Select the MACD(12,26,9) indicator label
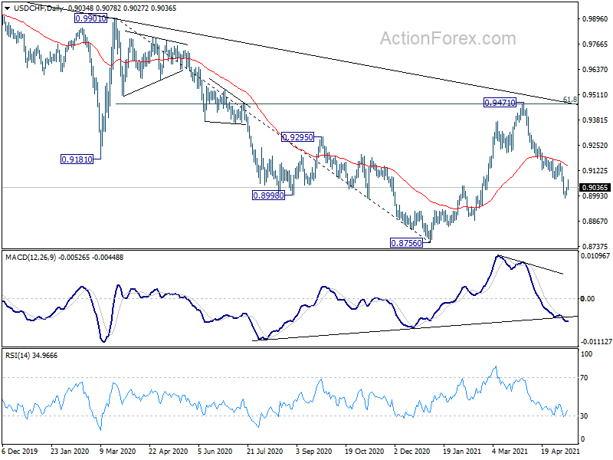This screenshot has width=613, height=460. (x=31, y=258)
